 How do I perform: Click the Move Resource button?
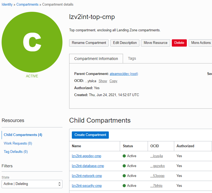(x=155, y=43)
